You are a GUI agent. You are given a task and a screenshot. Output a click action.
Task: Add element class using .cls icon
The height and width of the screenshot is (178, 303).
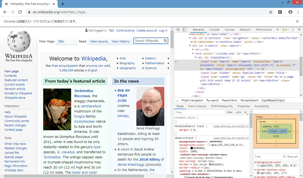[x=238, y=112]
